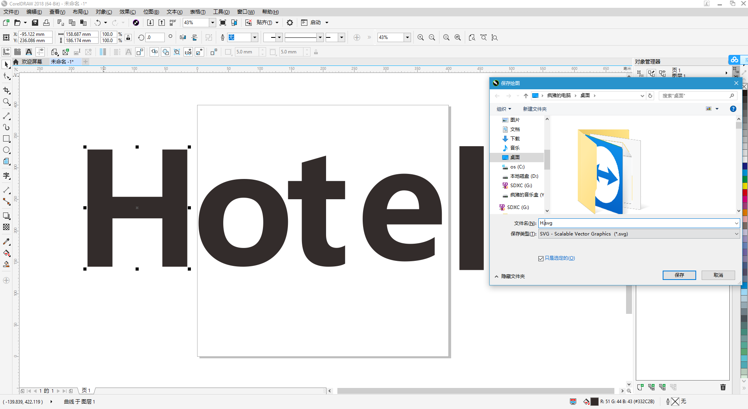Select the Ellipse tool
748x409 pixels.
coord(6,150)
